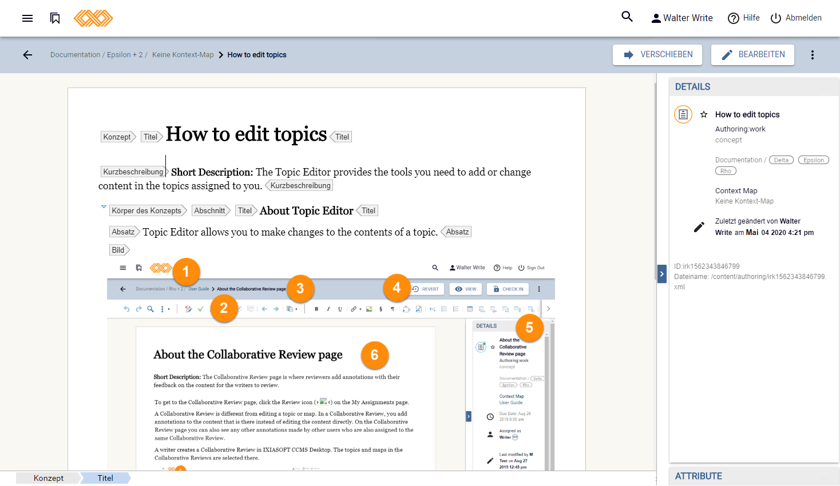Select closing Titel tag after heading
This screenshot has height=486, width=840.
(341, 137)
